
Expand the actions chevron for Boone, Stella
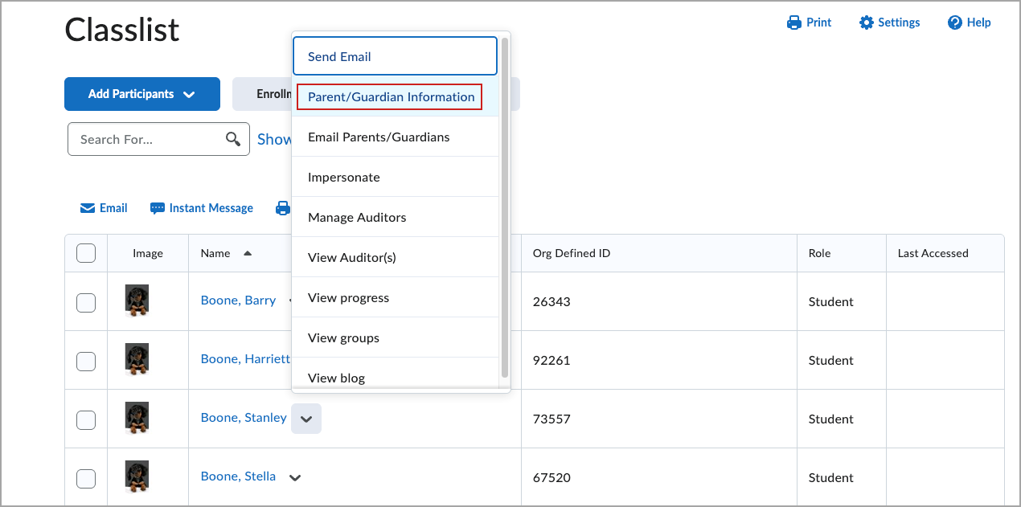point(295,477)
